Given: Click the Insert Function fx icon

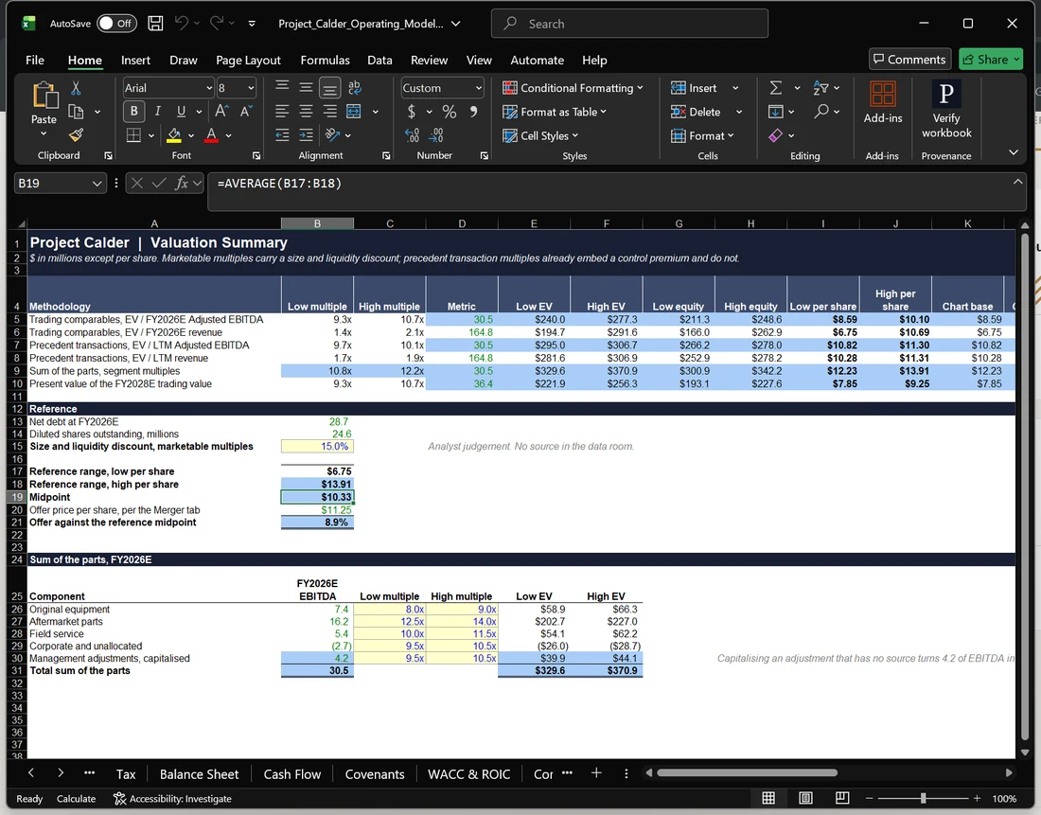Looking at the screenshot, I should click(x=182, y=183).
